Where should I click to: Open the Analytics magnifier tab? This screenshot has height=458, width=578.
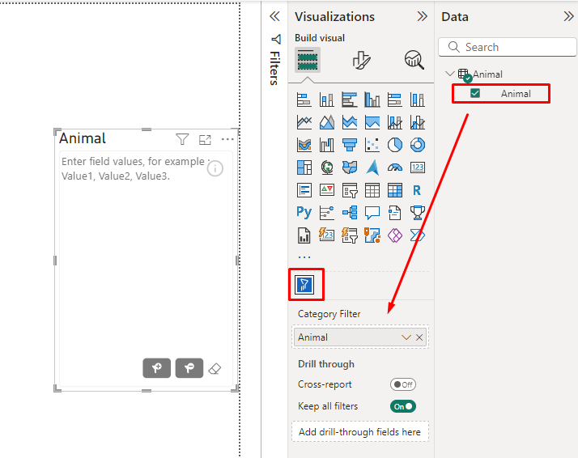[414, 60]
